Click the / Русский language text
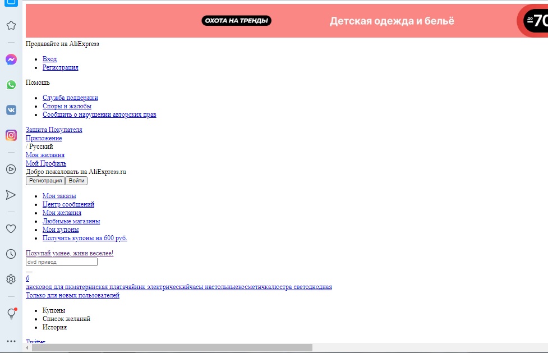Viewport: 548px width, 353px height. click(39, 146)
